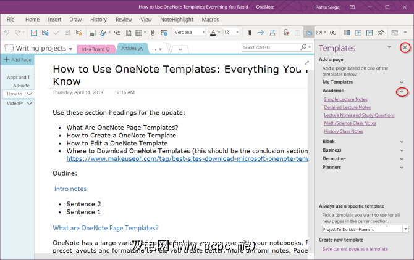Open Simple Lecture Notes template
Viewport: 414px width, 260px height.
345,99
